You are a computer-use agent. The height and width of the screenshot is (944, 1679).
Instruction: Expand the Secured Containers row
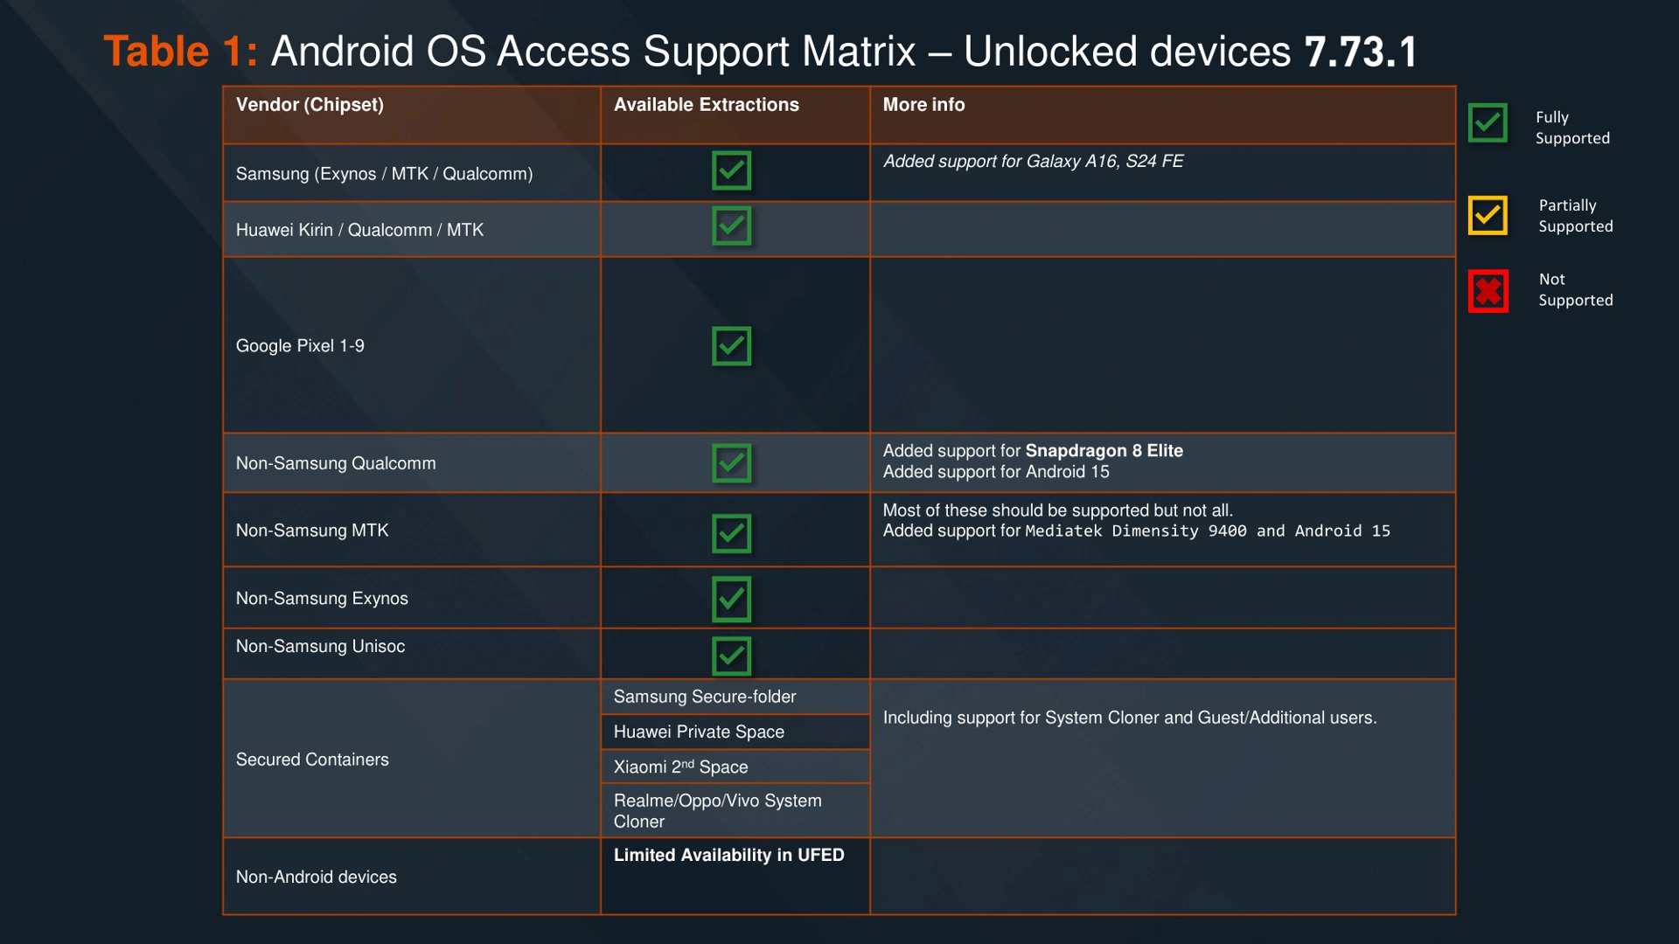(312, 759)
